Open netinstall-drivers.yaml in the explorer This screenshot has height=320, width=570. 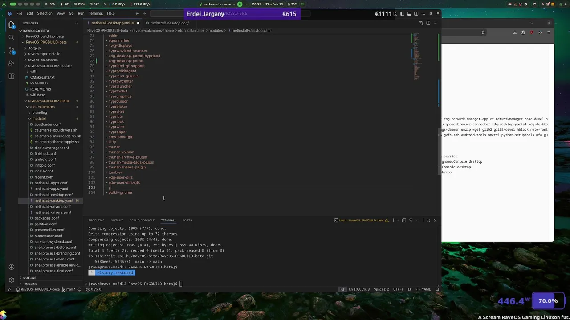tap(53, 212)
